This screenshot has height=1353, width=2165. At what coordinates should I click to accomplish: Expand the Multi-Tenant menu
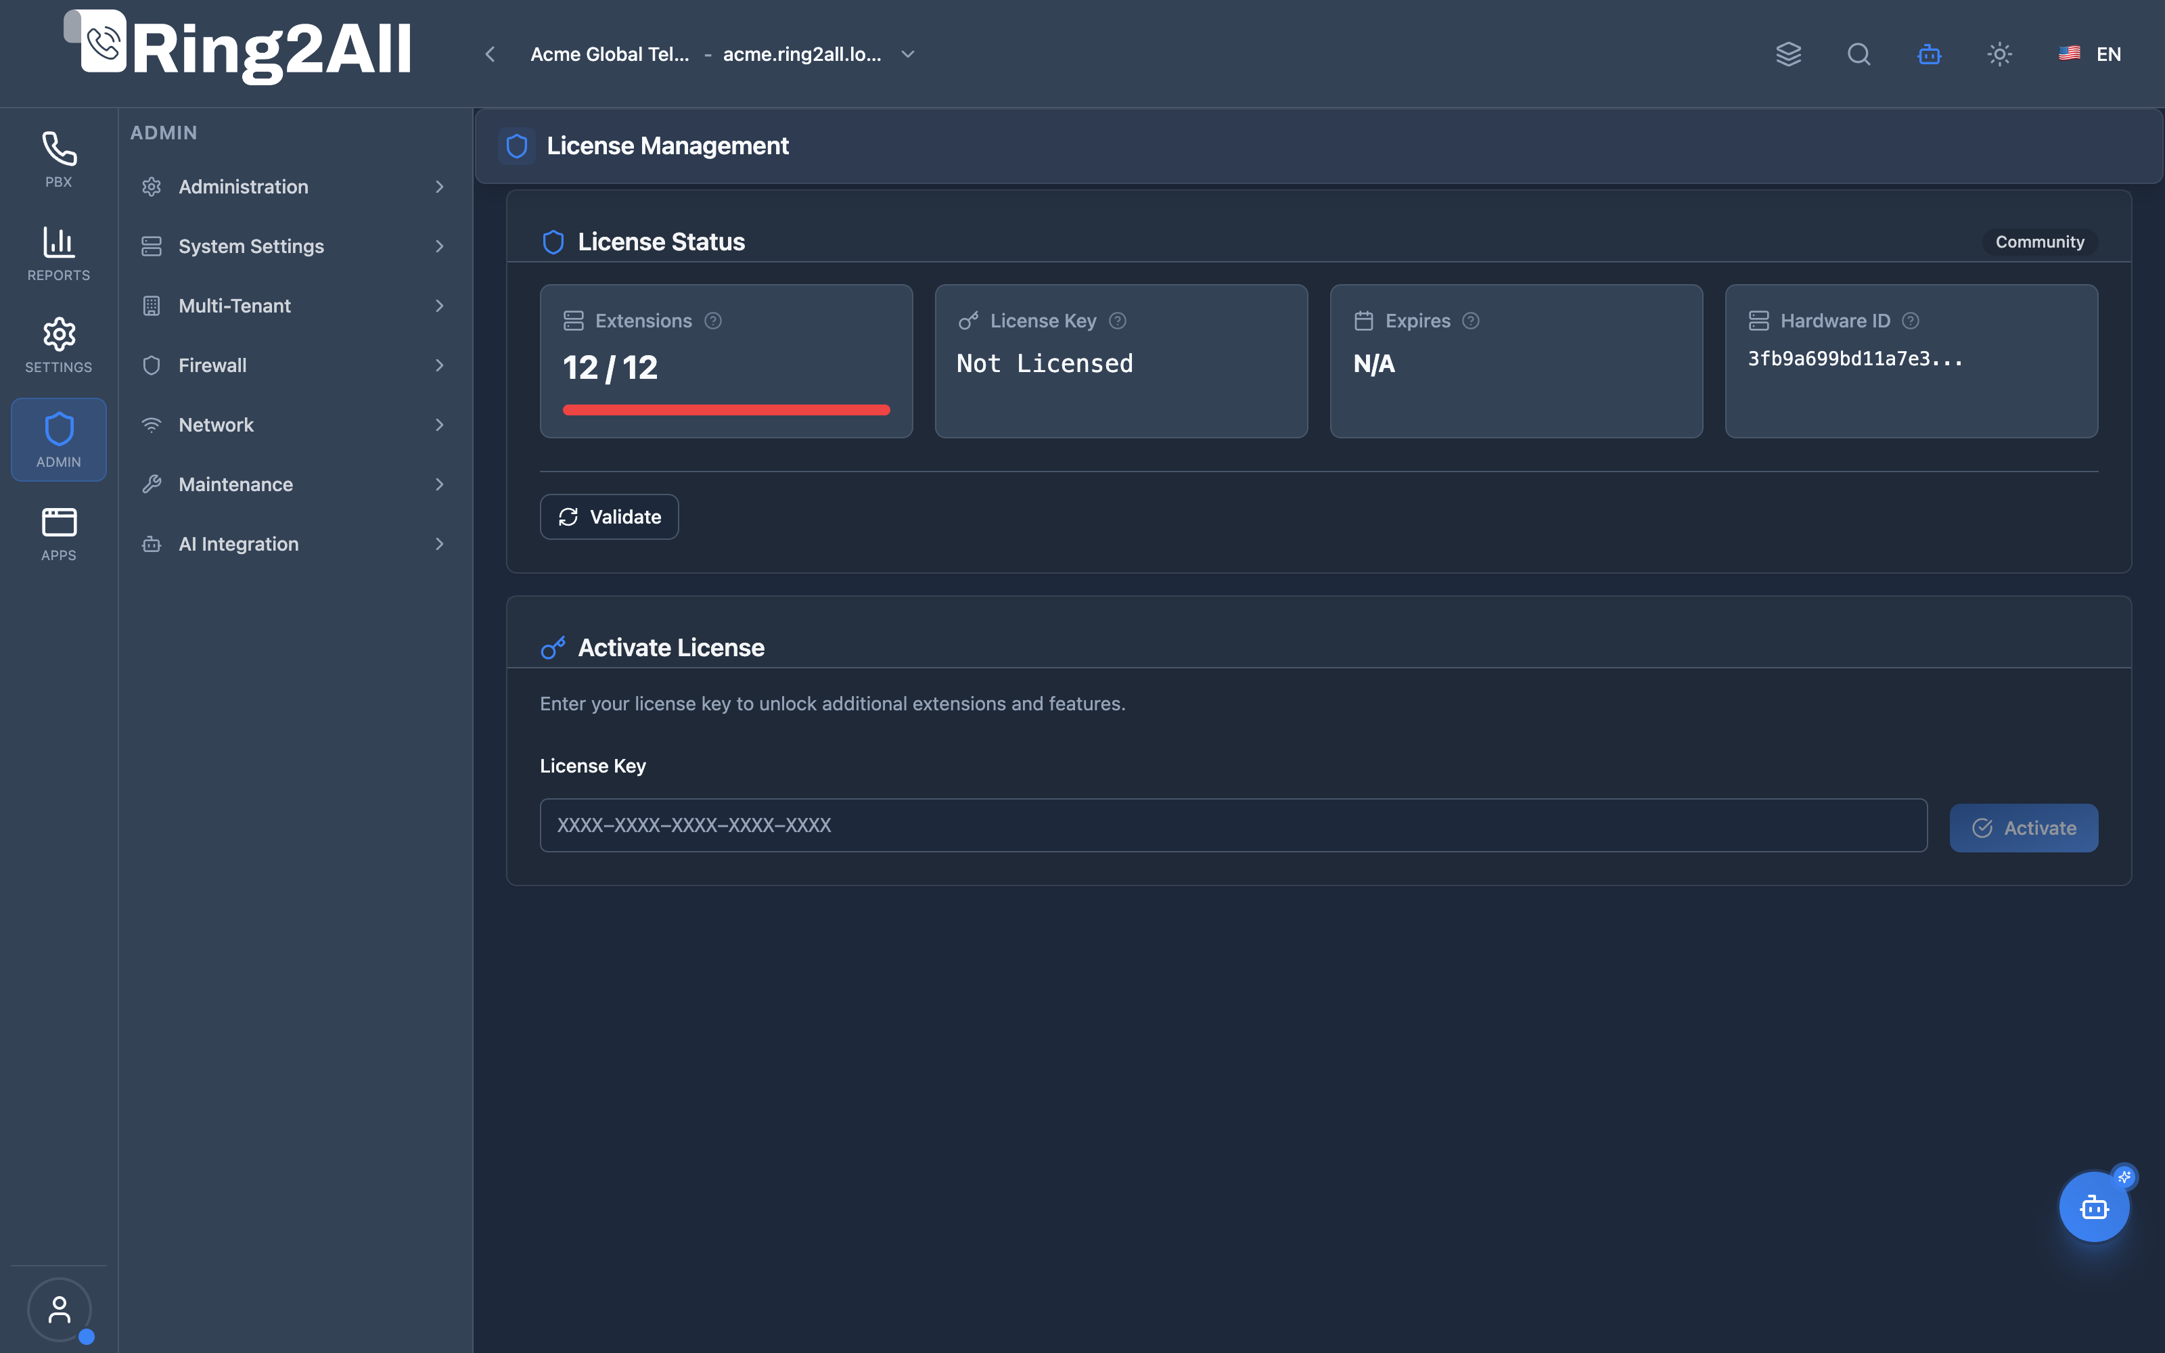(295, 306)
